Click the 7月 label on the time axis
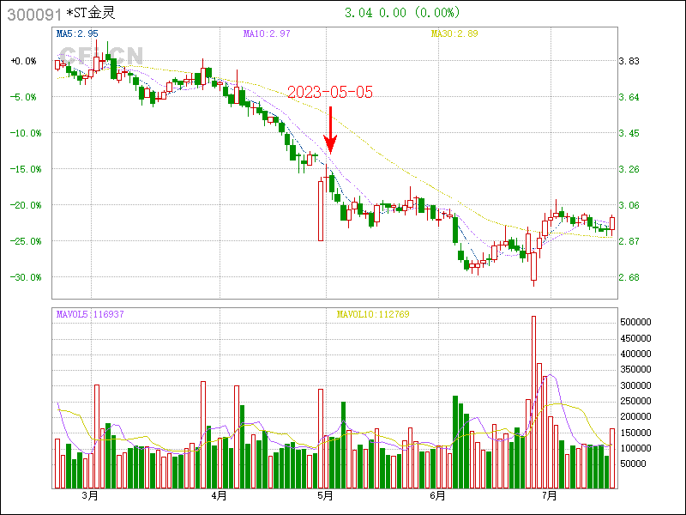The width and height of the screenshot is (686, 515). [549, 495]
